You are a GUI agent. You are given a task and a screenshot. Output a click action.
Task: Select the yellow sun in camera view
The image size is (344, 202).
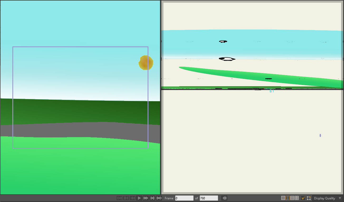[x=146, y=63]
